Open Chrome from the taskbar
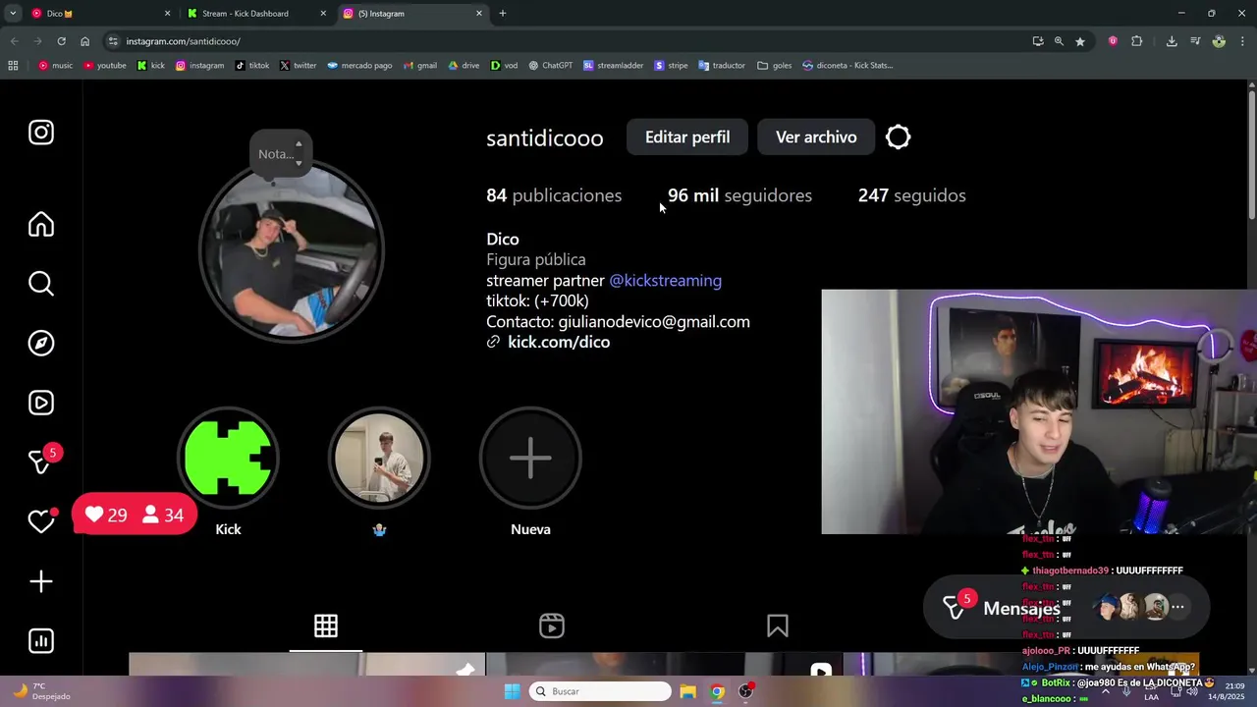1257x707 pixels. coord(717,691)
